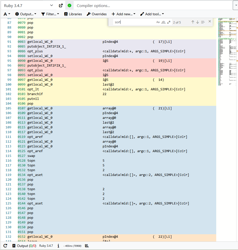The image size is (238, 250).
Task: Enable regular expression search mode
Action: tap(169, 22)
